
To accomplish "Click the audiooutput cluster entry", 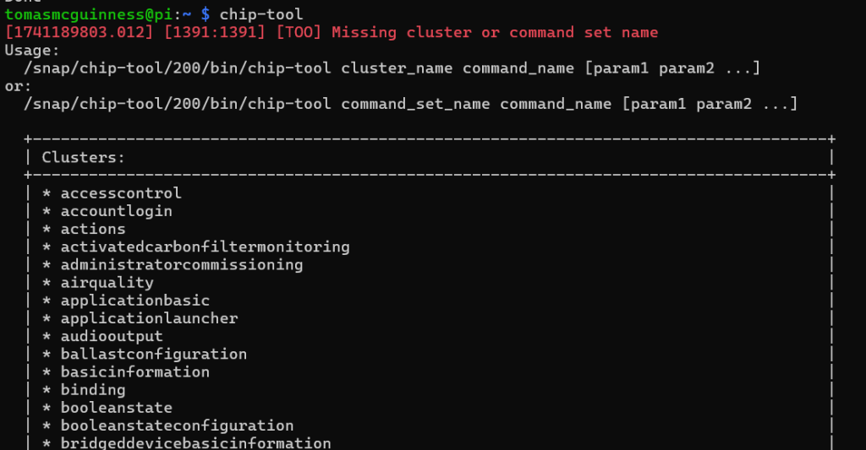I will point(112,336).
